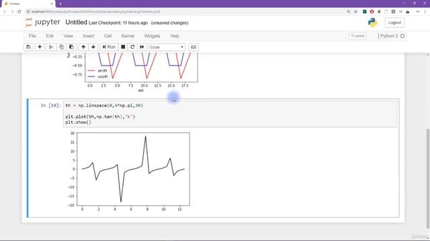Viewport: 430px width, 241px height.
Task: Open the browser three-dot menu
Action: pos(425,12)
